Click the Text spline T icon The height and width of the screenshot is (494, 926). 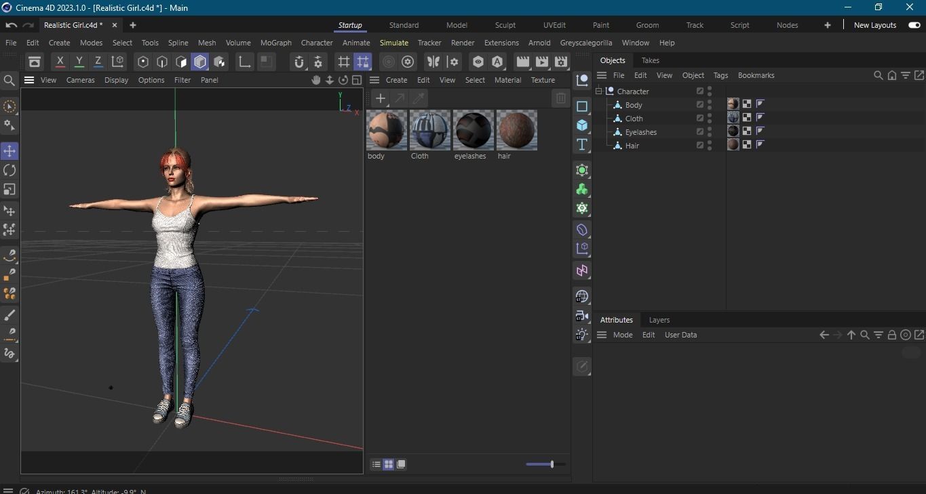pyautogui.click(x=582, y=144)
